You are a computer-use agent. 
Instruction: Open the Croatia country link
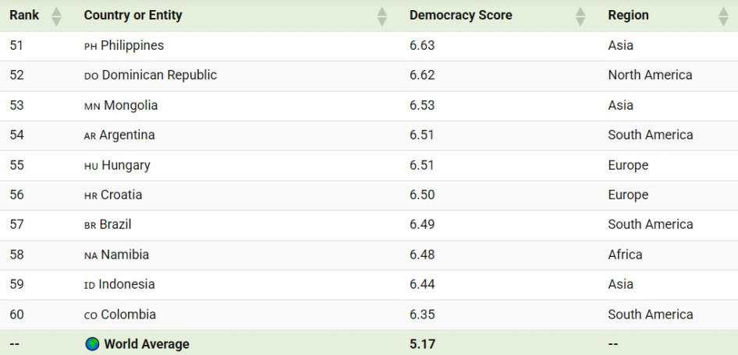click(121, 195)
